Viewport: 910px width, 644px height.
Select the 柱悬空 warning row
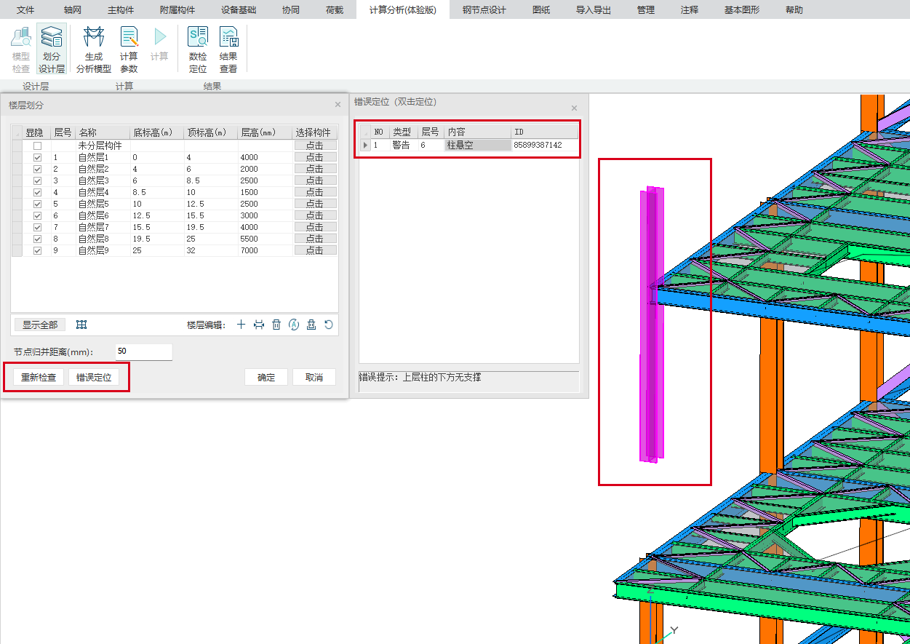(469, 145)
